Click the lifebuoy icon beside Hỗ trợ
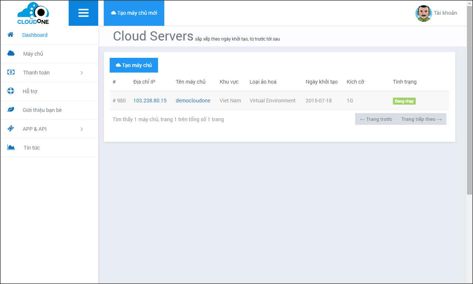This screenshot has width=473, height=284. click(11, 91)
